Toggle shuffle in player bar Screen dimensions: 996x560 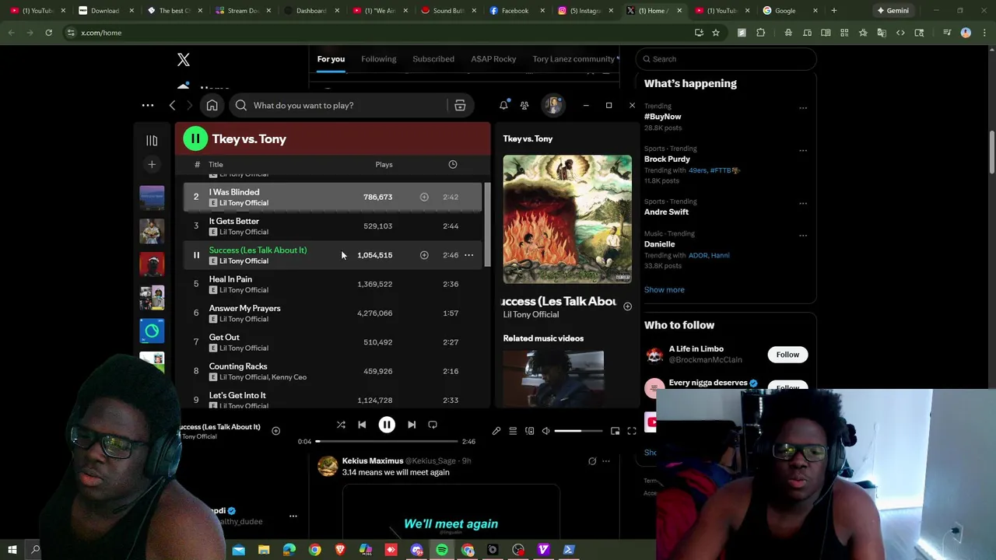tap(341, 425)
